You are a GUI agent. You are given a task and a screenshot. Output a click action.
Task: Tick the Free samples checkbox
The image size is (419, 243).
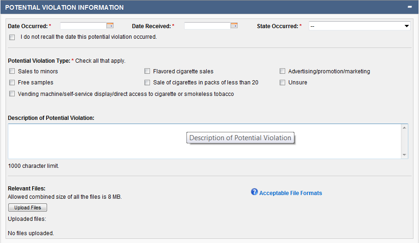(x=12, y=83)
